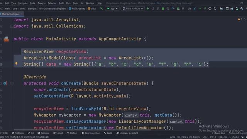Click the editor horizontal scrollbar
The width and height of the screenshot is (247, 139).
82,130
